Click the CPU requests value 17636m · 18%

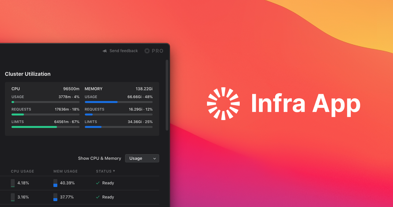(67, 110)
